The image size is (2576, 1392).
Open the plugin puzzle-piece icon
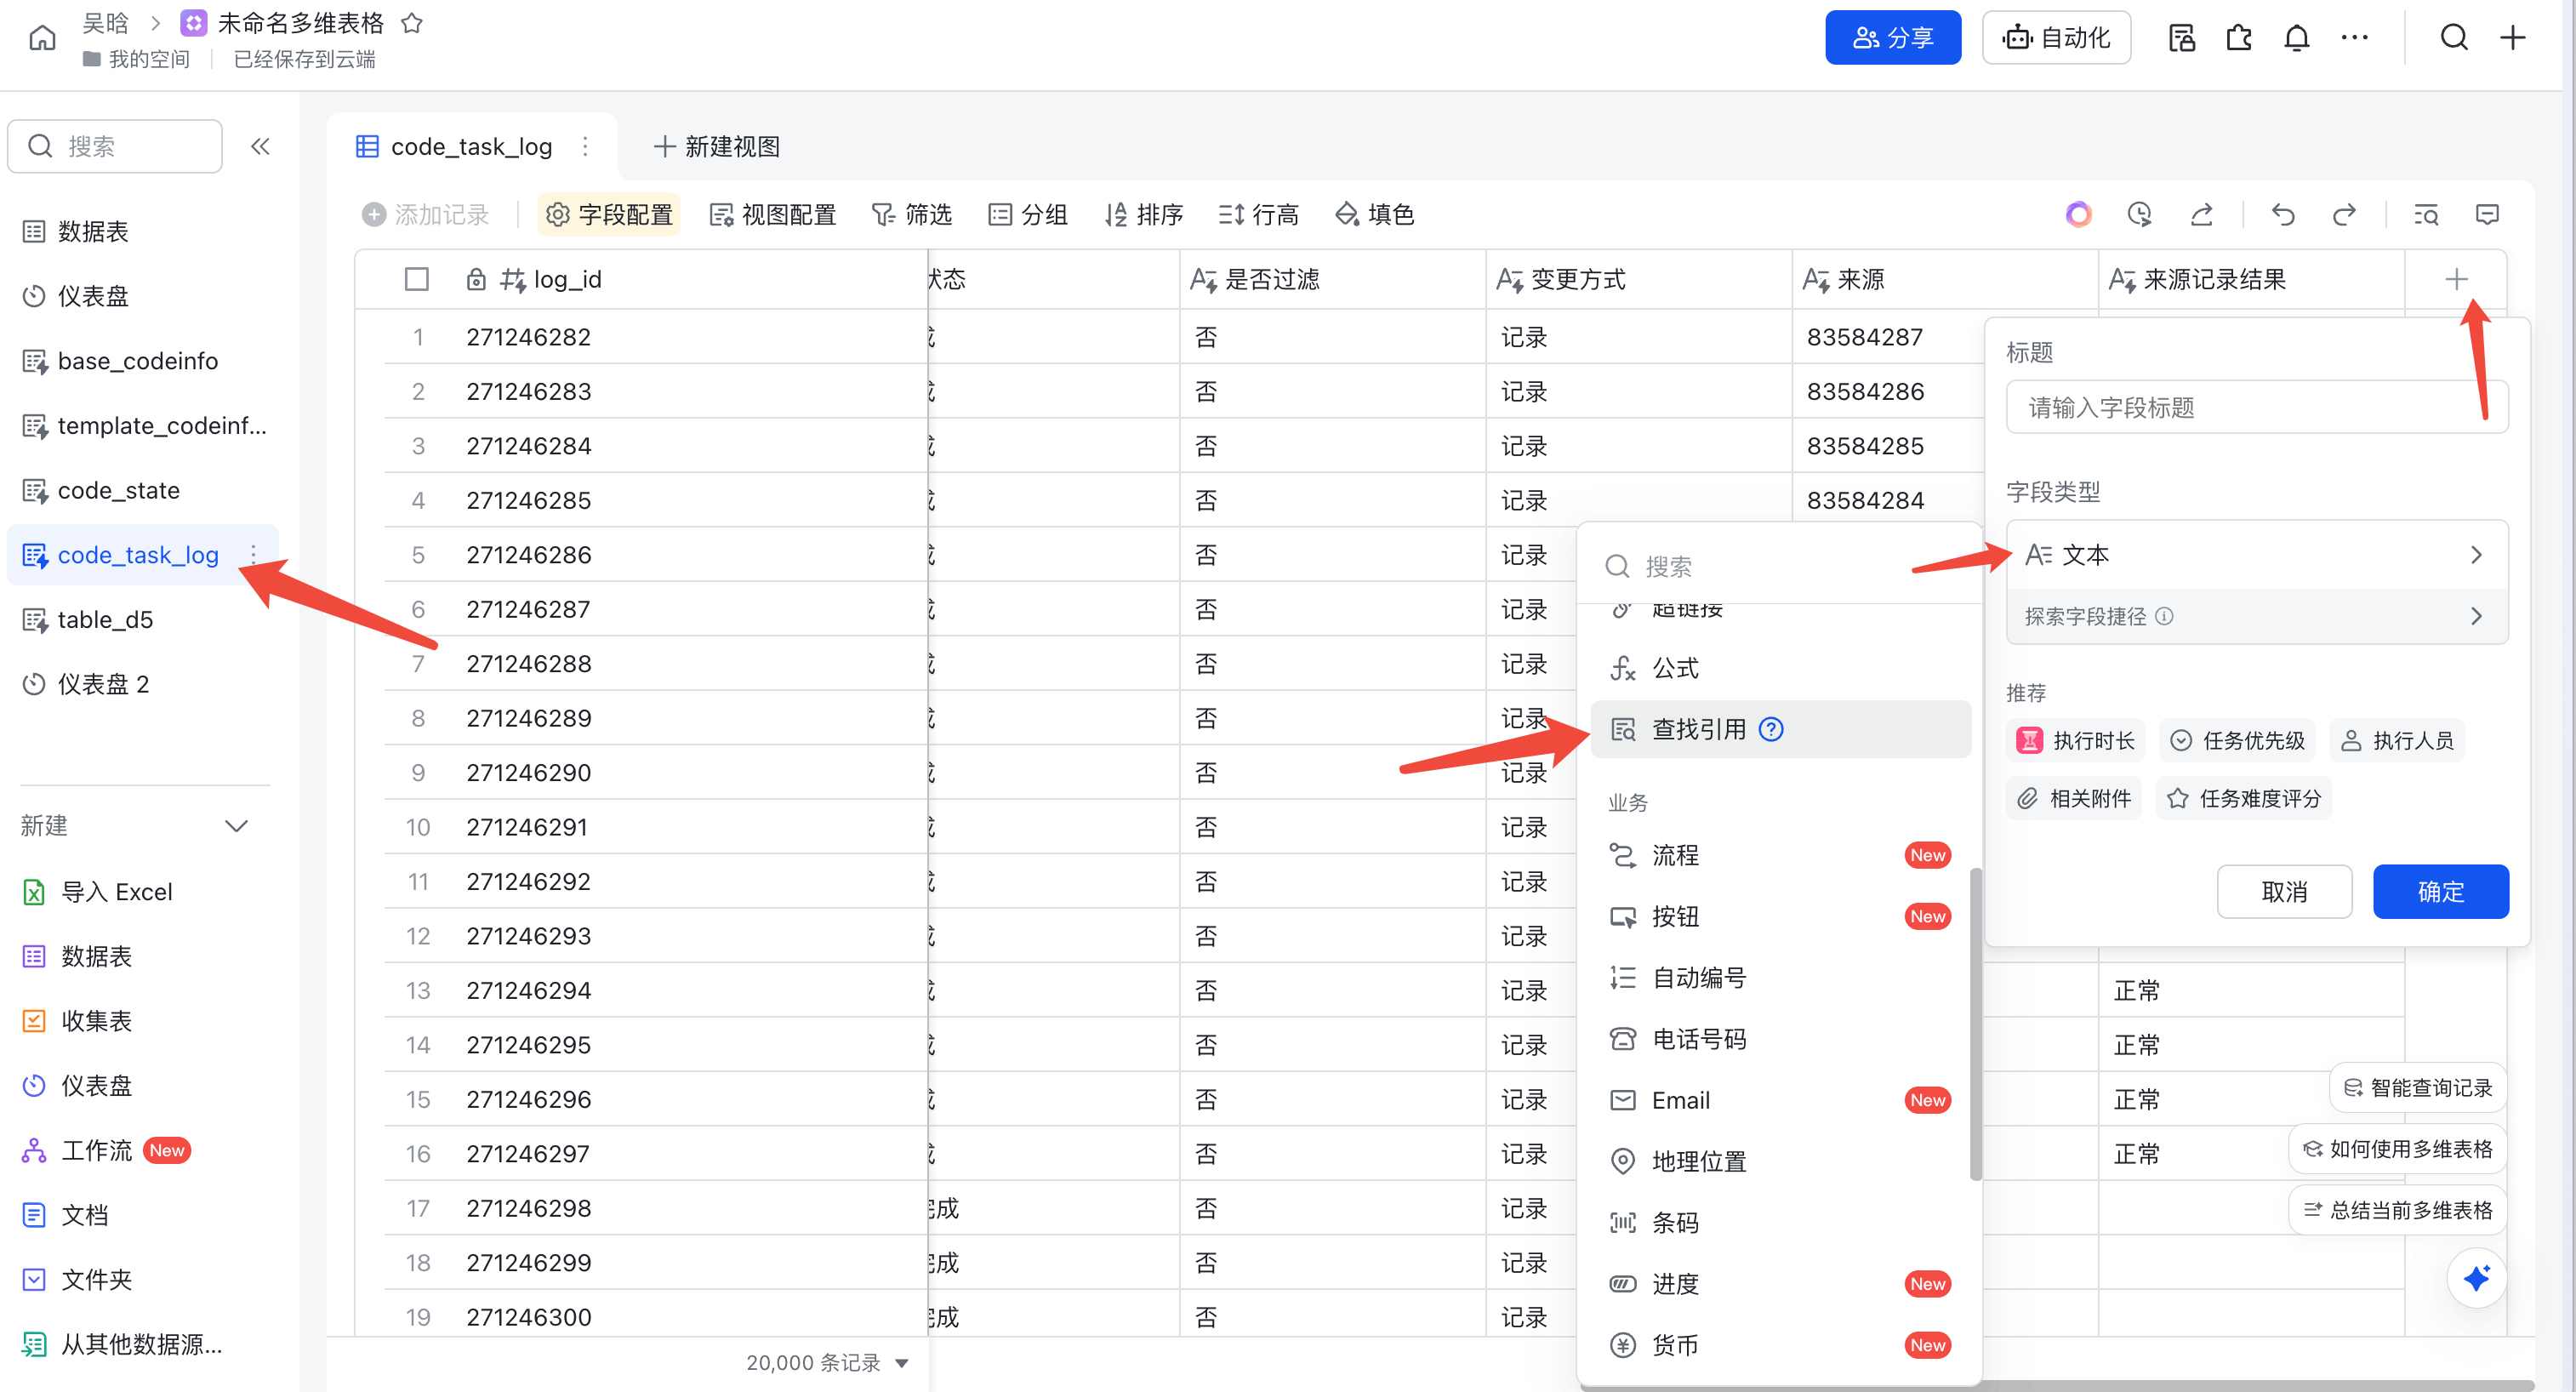coord(2239,38)
